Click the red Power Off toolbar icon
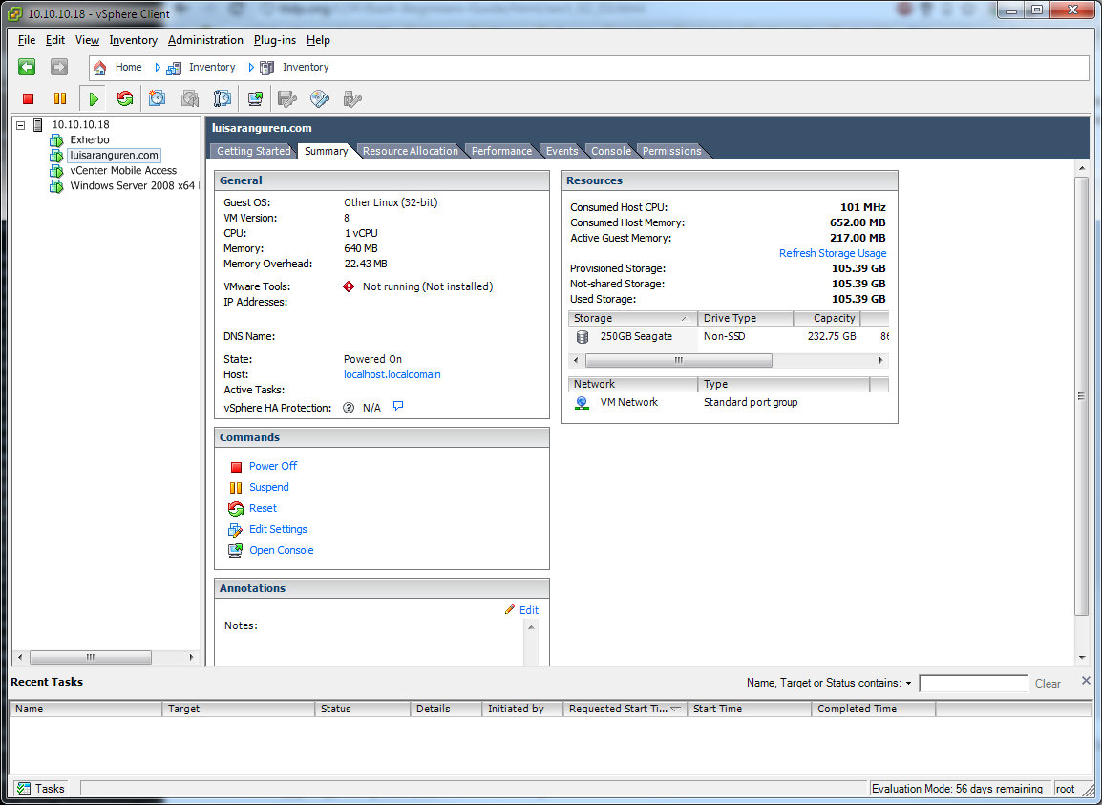Screen dimensions: 1102x805 (x=28, y=99)
